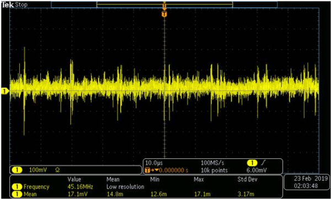The image size is (331, 199).
Task: Click the record view bar above the graticule
Action: [x=164, y=4]
